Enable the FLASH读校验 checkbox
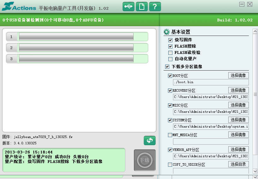Viewport: 258px width, 179px height. [x=170, y=53]
